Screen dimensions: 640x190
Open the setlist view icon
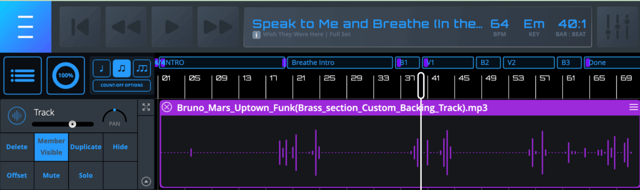(22, 75)
